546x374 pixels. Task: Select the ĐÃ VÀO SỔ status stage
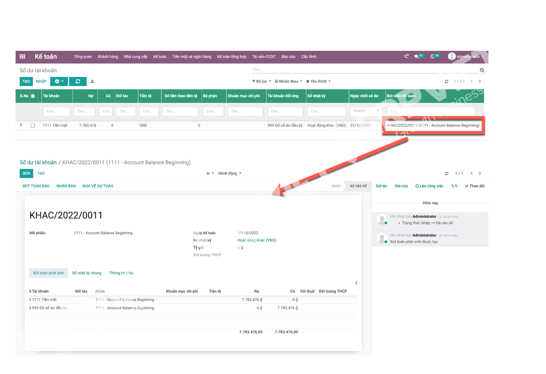point(358,186)
